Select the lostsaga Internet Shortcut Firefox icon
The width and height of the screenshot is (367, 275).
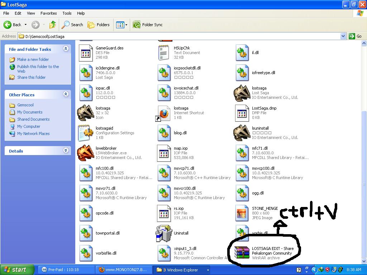[x=163, y=114]
